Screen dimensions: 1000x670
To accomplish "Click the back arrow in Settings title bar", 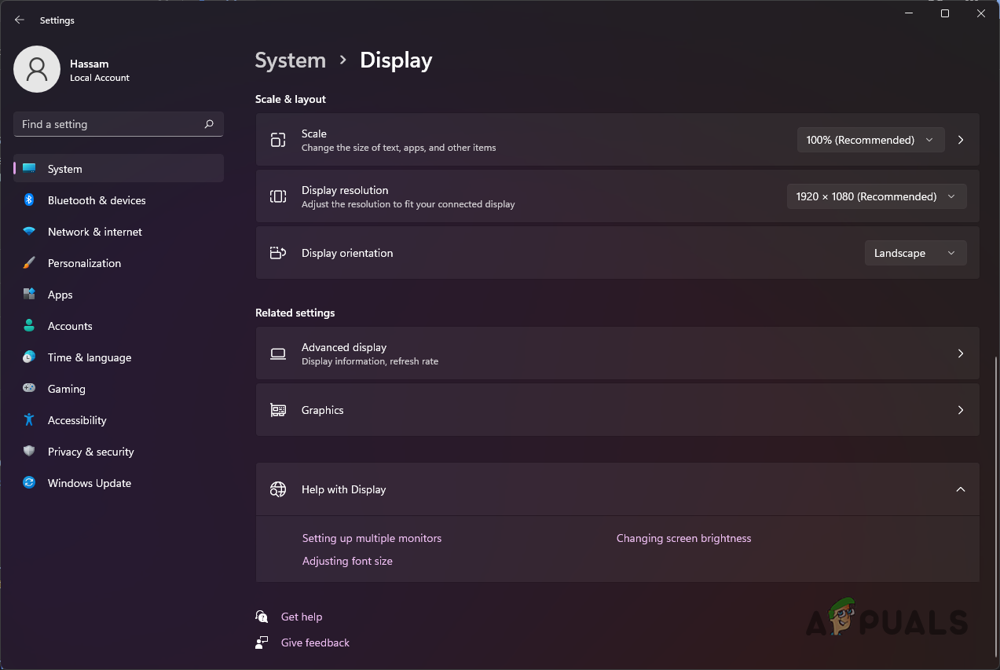I will 20,20.
